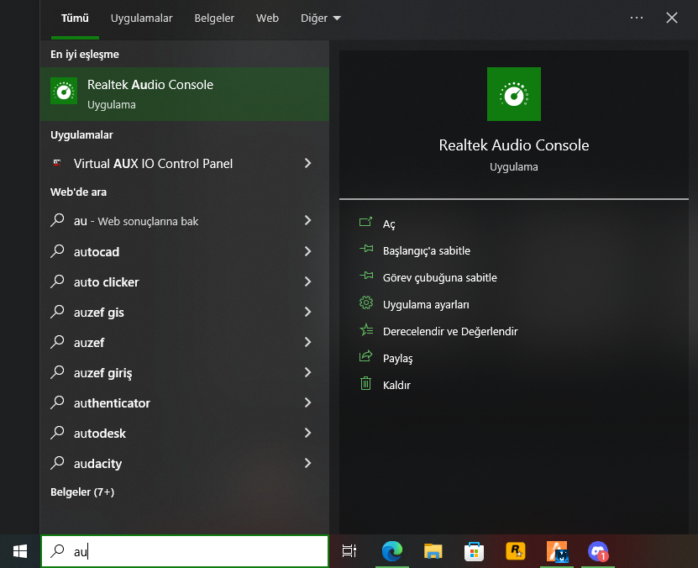Click the search icon beside autocad

click(x=57, y=251)
